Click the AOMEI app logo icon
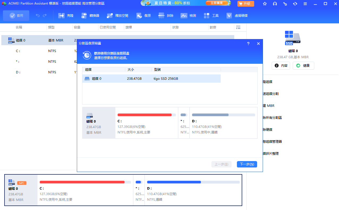Image resolution: width=339 pixels, height=210 pixels. (x=4, y=3)
